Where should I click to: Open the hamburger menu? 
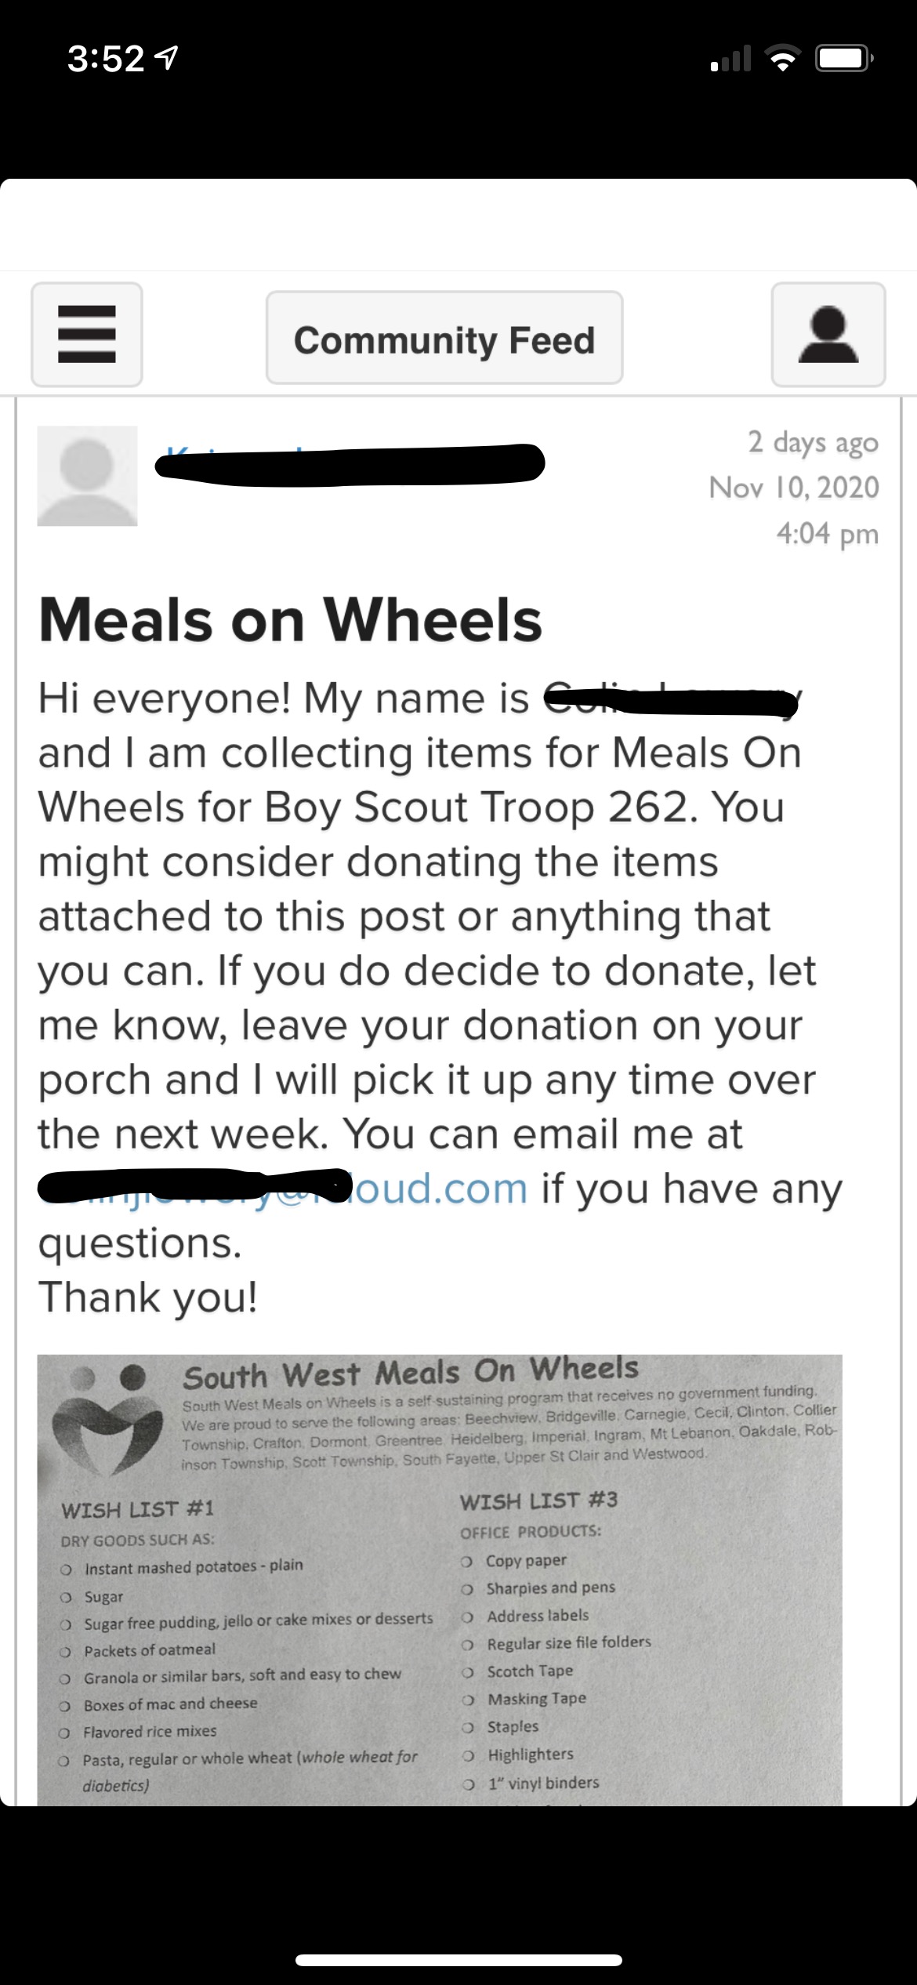pos(87,335)
